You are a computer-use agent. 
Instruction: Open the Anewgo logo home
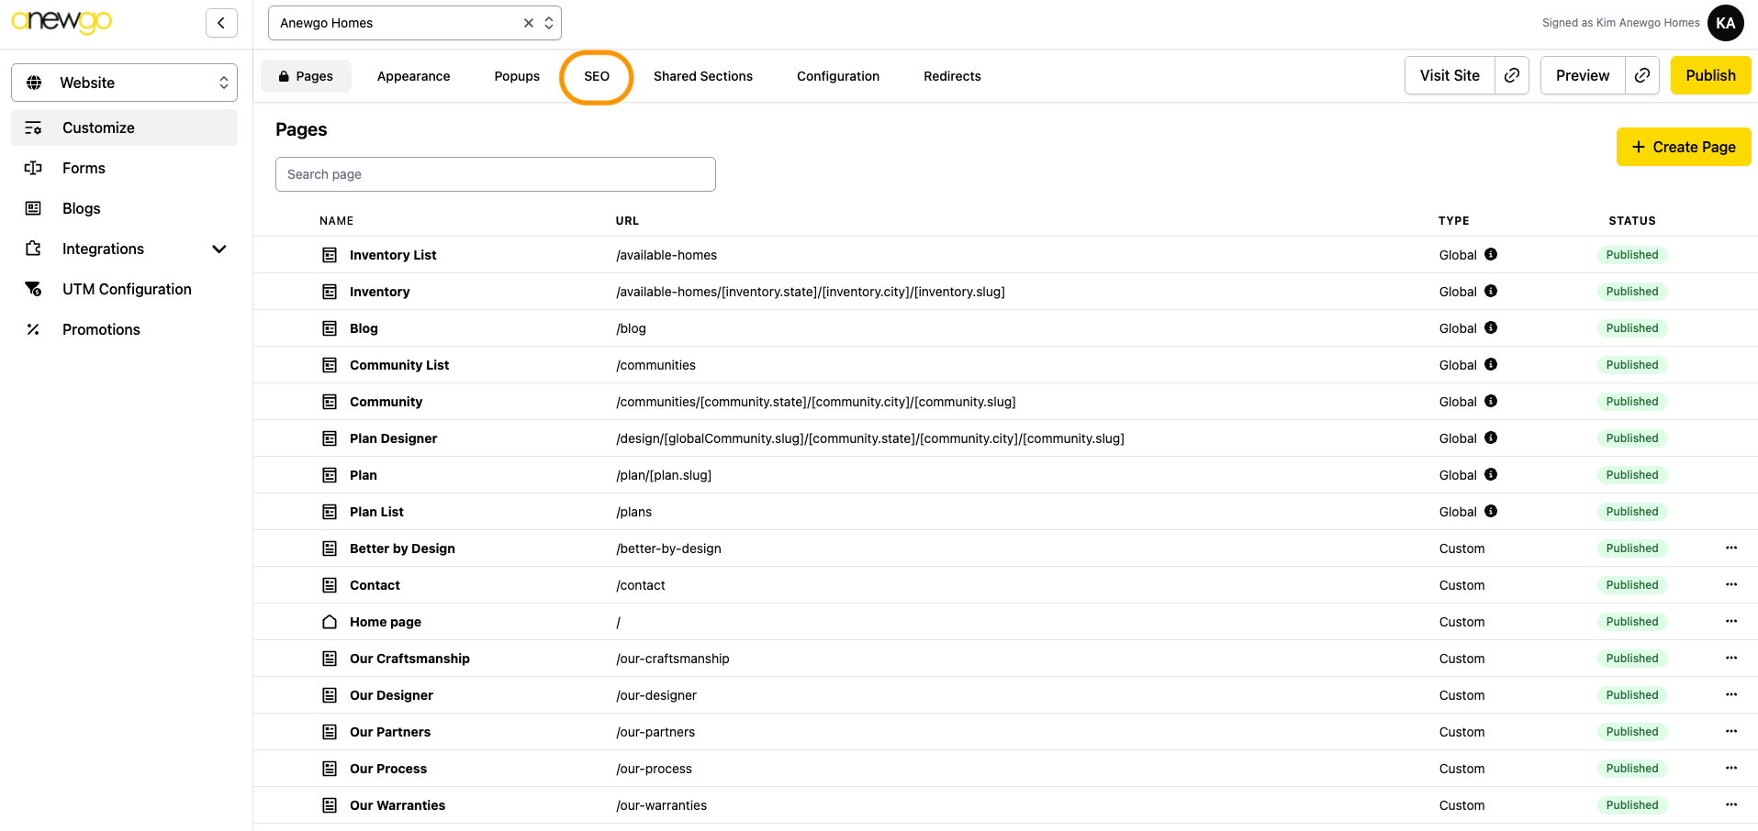click(62, 22)
